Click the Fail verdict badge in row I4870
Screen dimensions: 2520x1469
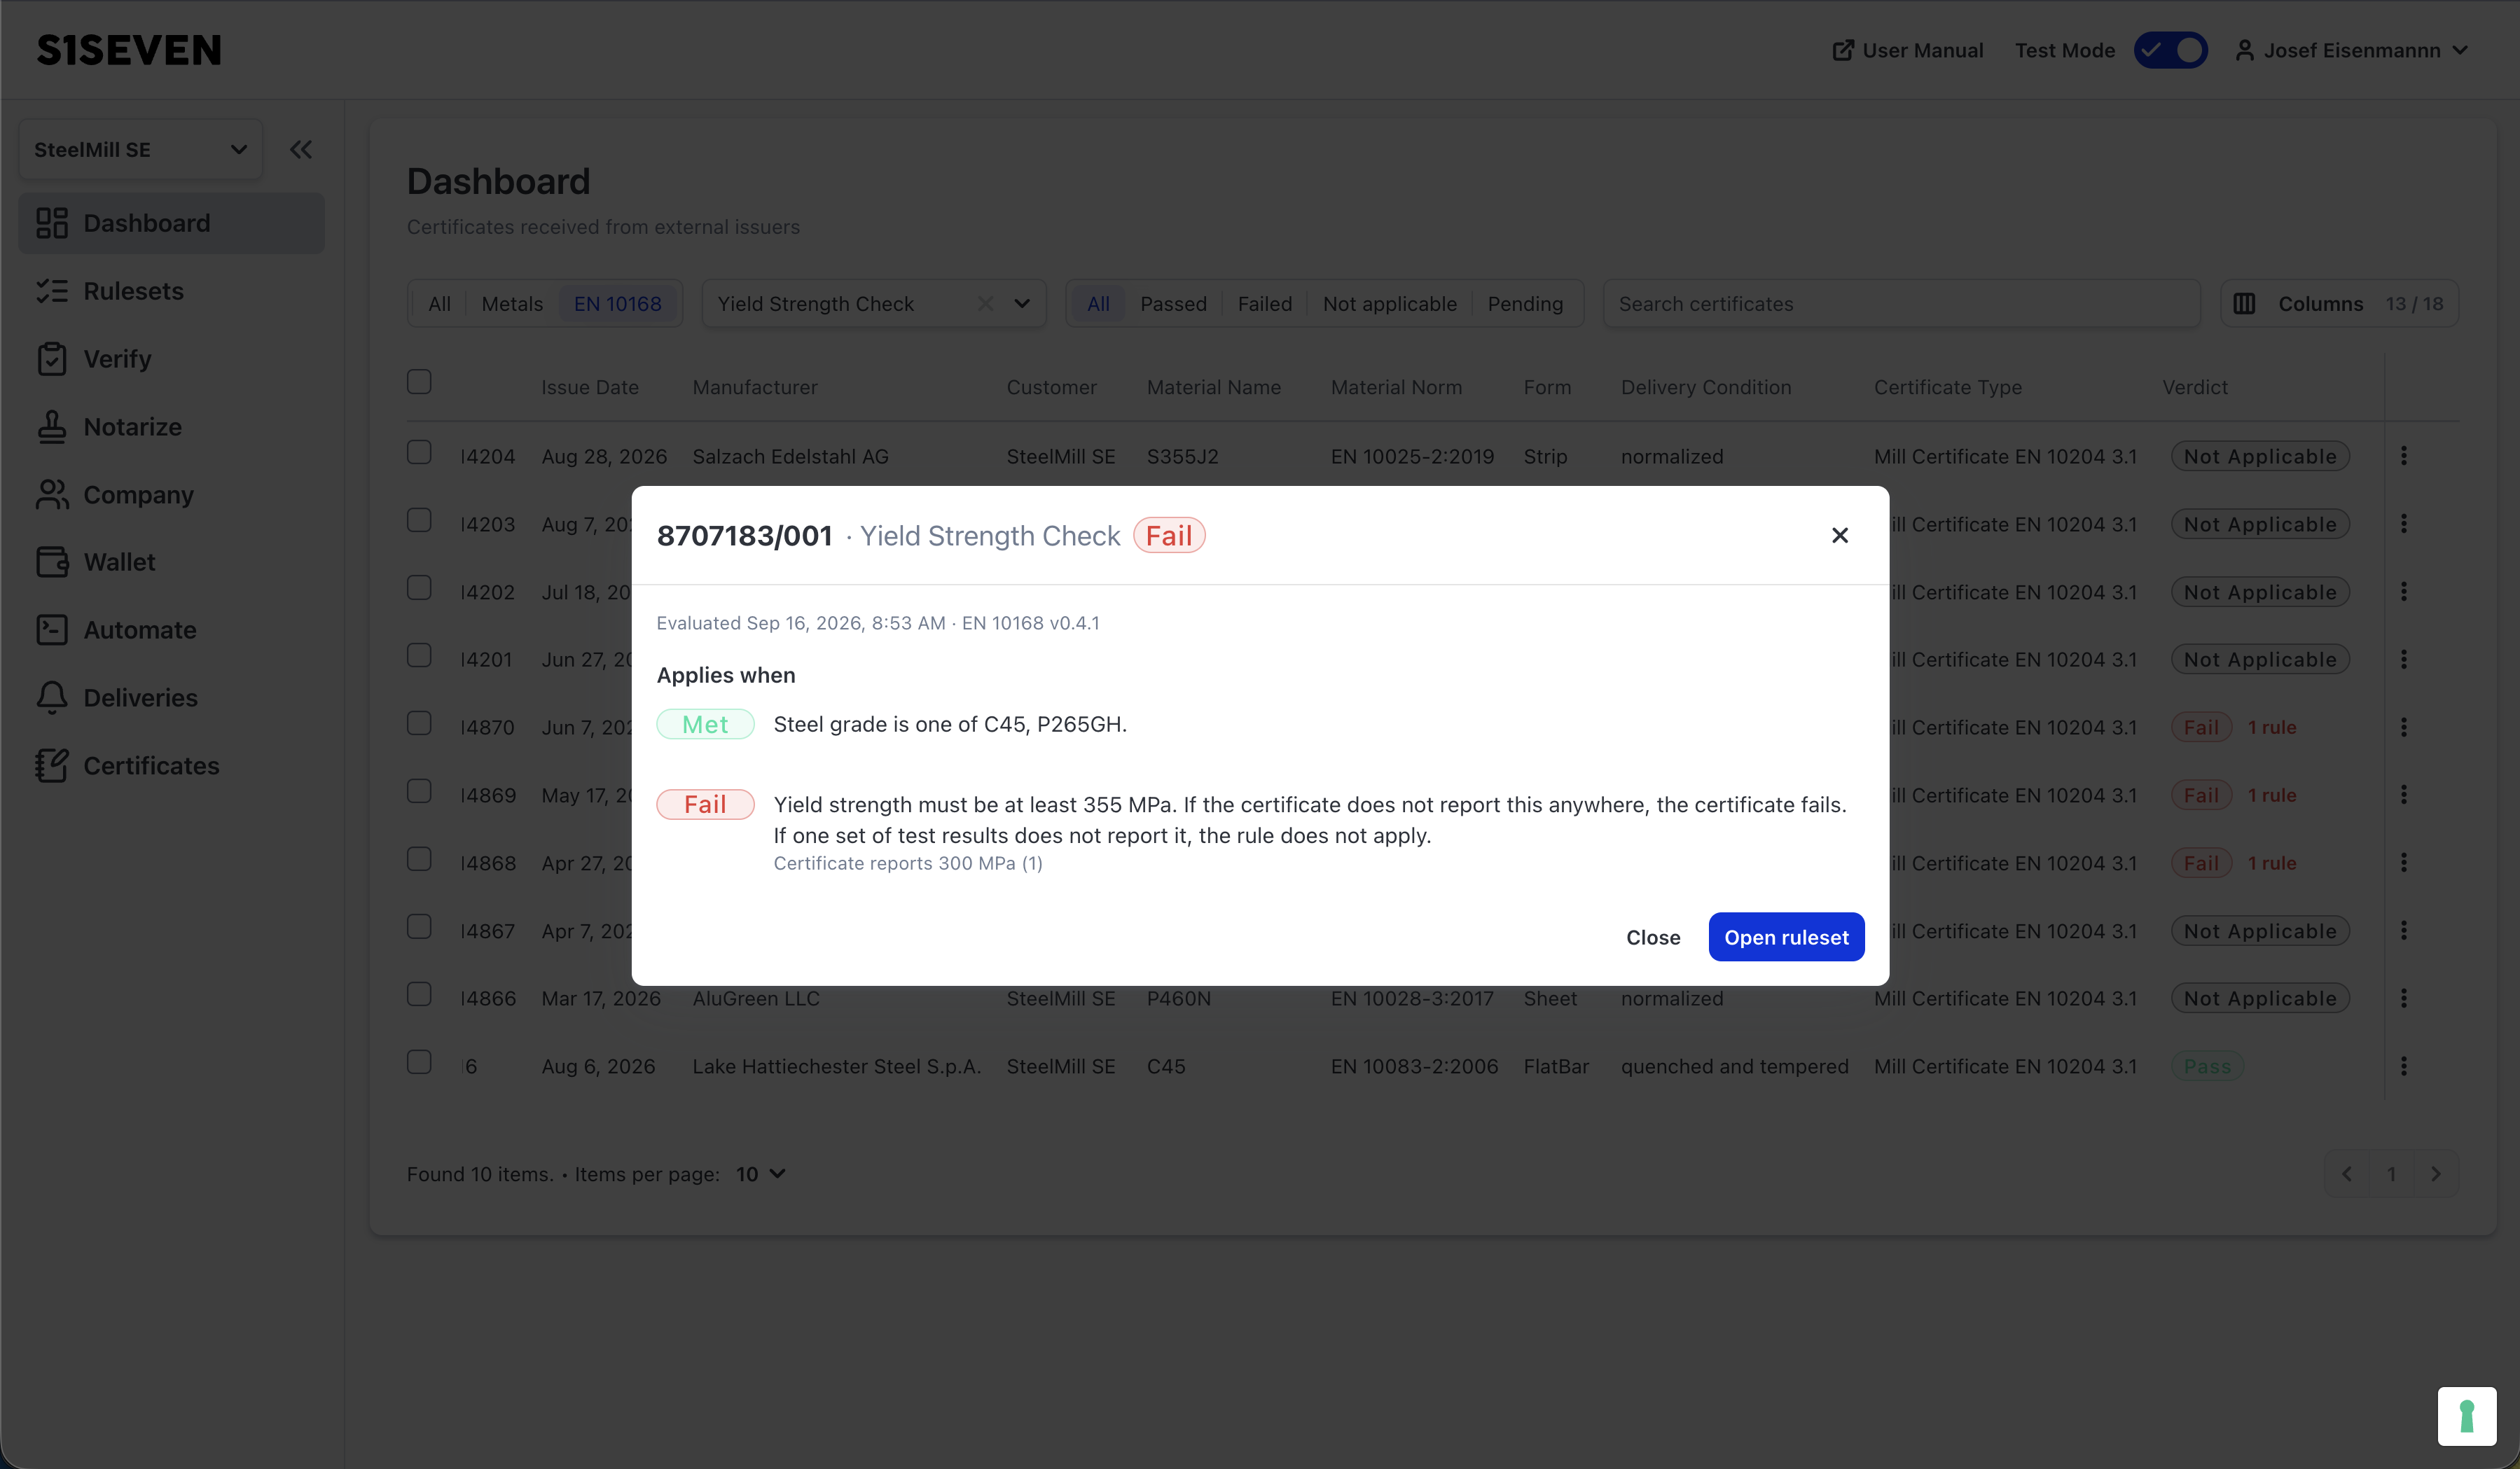tap(2201, 727)
